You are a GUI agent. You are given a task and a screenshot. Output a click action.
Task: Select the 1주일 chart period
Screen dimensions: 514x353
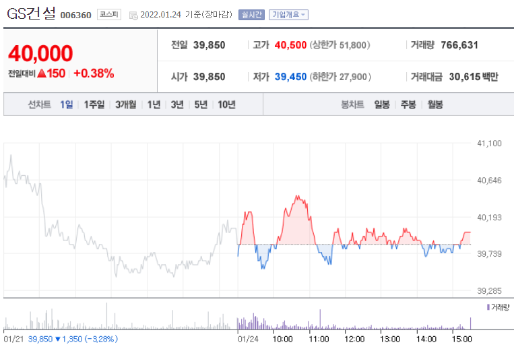[x=94, y=104]
